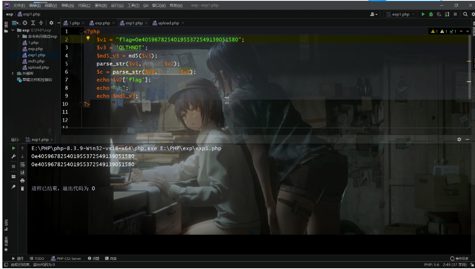Open the PHP-CGI Server tool window

(66, 258)
